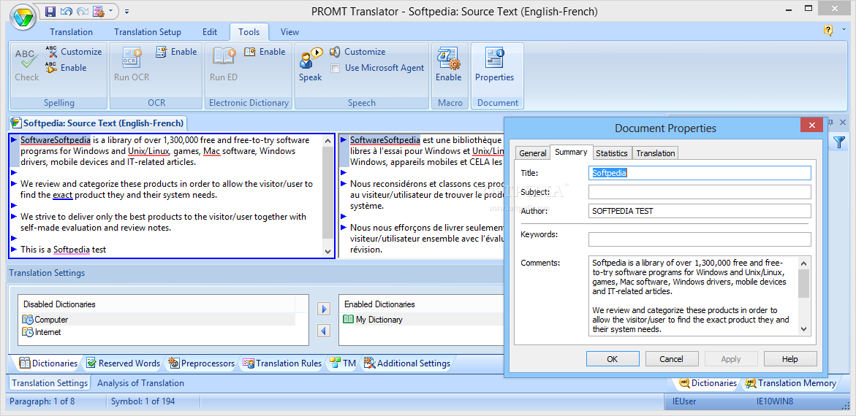Open Reserved Words tab

(x=122, y=363)
